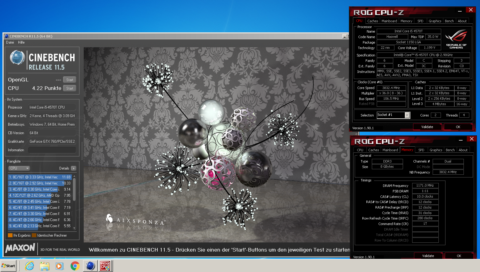Click the Core Speed value 3832.4 MHz

coord(391,88)
